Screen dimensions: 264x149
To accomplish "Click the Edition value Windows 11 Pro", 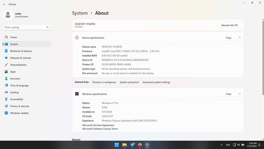I will tap(110, 103).
